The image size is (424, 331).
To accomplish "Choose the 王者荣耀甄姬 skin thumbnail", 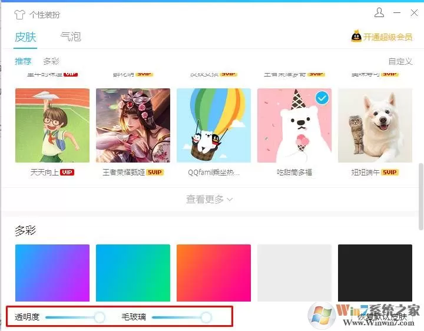I will click(133, 125).
